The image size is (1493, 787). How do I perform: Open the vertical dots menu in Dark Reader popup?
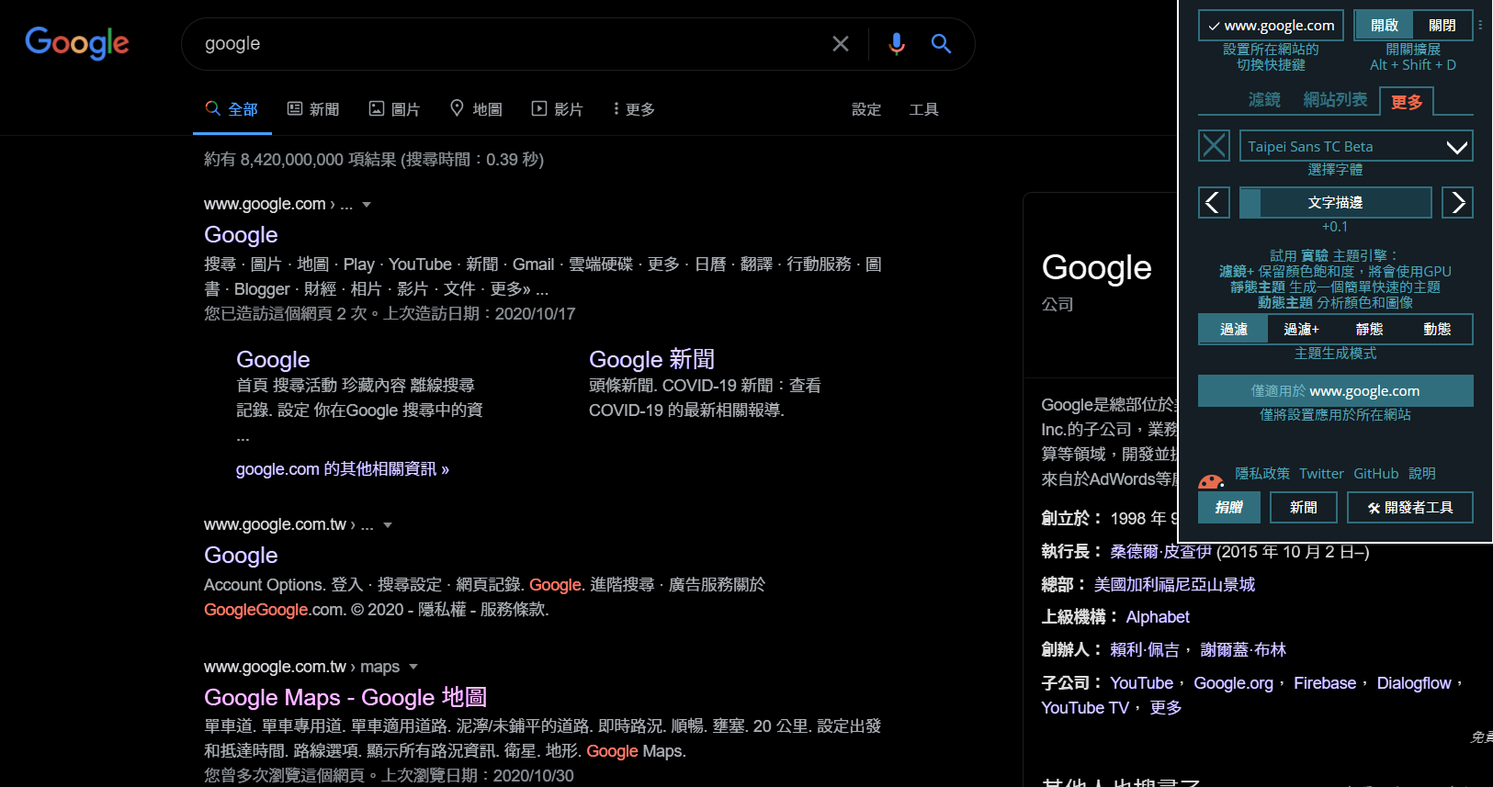pyautogui.click(x=1480, y=26)
